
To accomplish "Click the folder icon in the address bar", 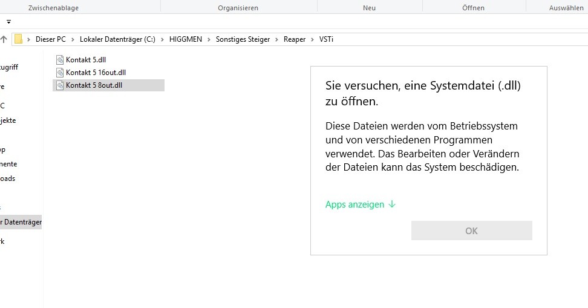I will point(19,39).
